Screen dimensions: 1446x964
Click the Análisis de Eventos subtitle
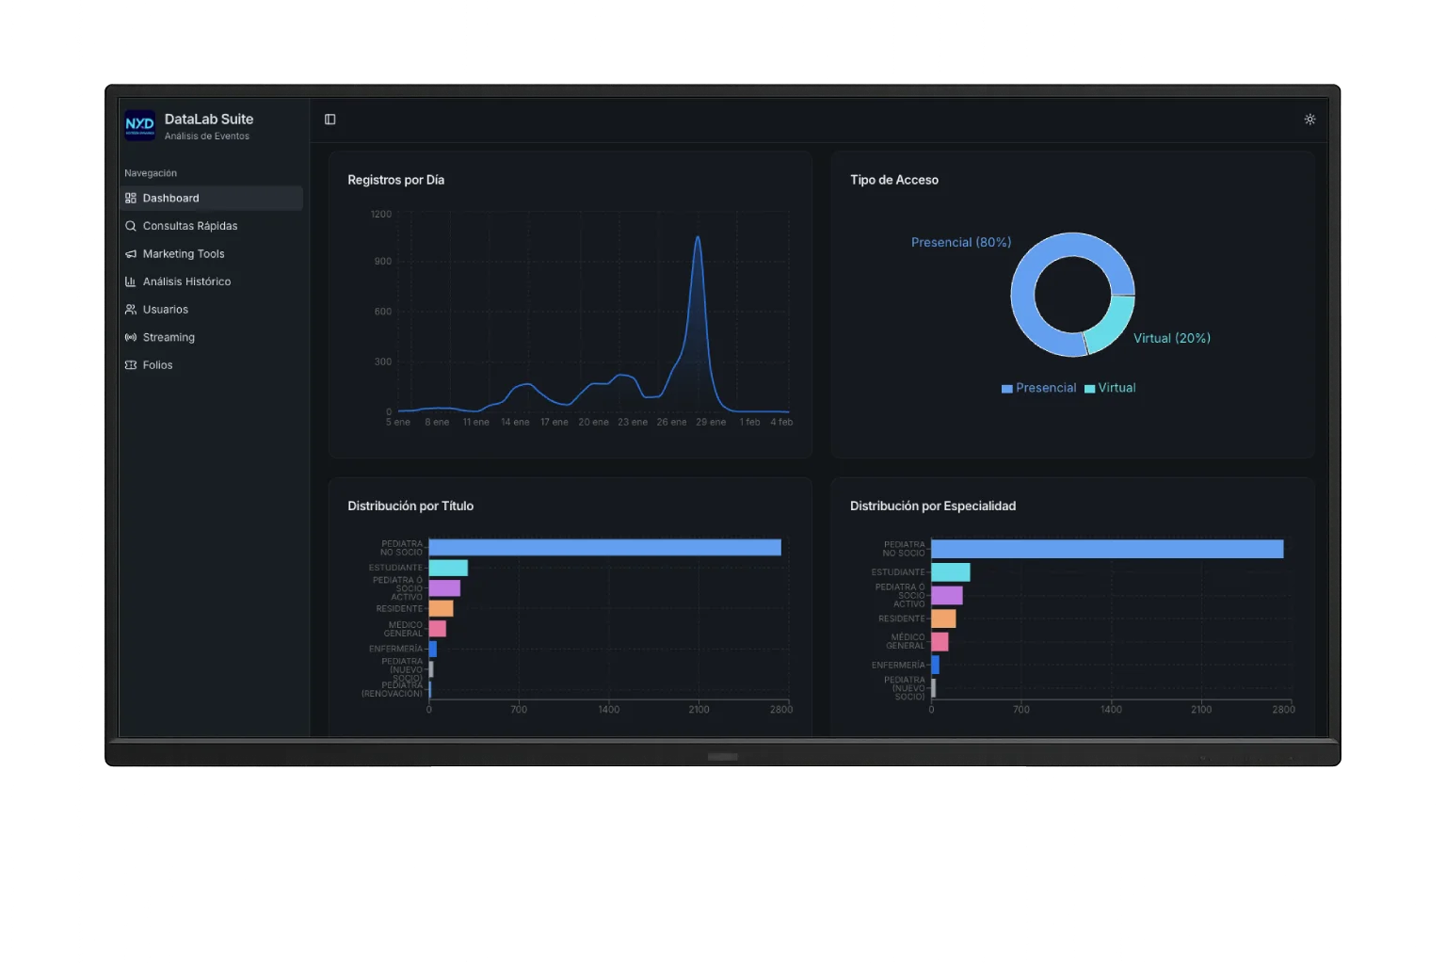coord(207,137)
